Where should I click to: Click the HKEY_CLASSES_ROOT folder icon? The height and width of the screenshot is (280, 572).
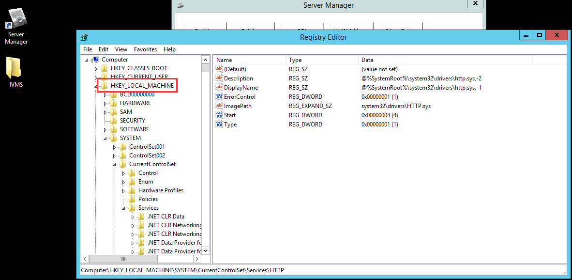105,68
